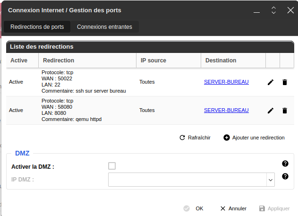298x216 pixels.
Task: Click Ajouter une redirection label
Action: click(258, 138)
